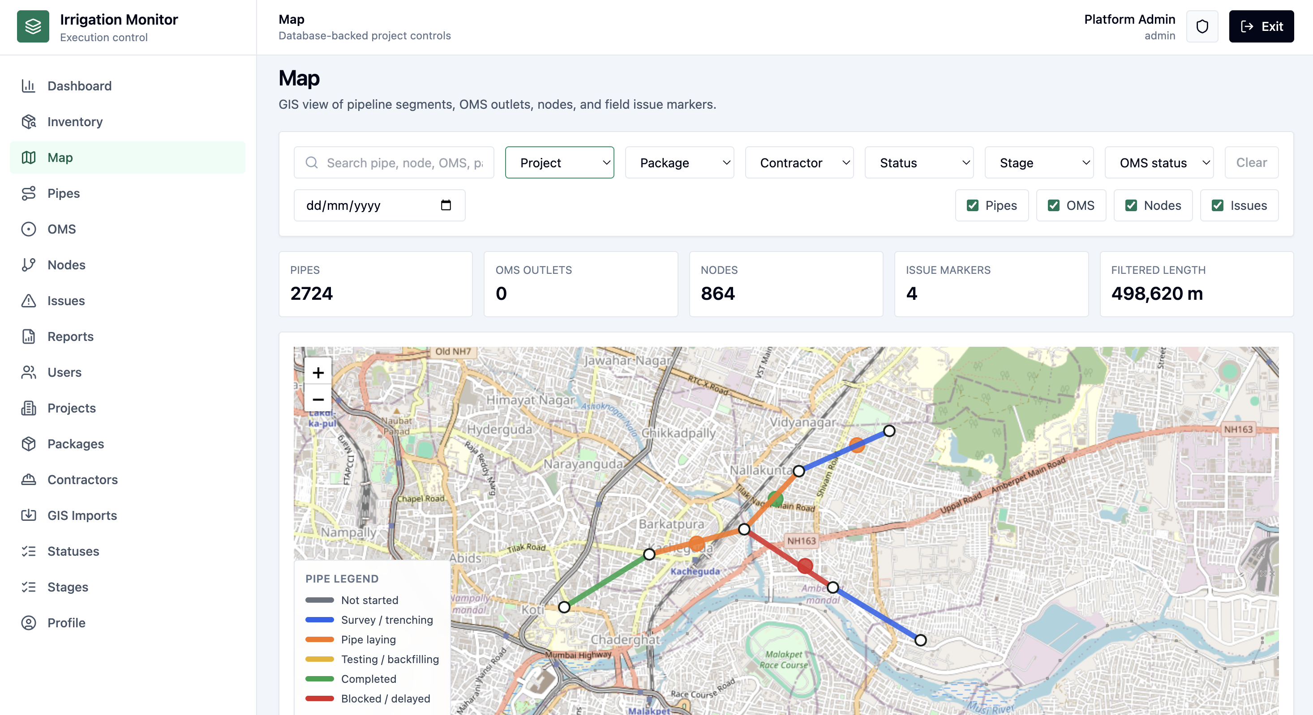Click the Issues warning triangle icon
1313x715 pixels.
pyautogui.click(x=29, y=301)
